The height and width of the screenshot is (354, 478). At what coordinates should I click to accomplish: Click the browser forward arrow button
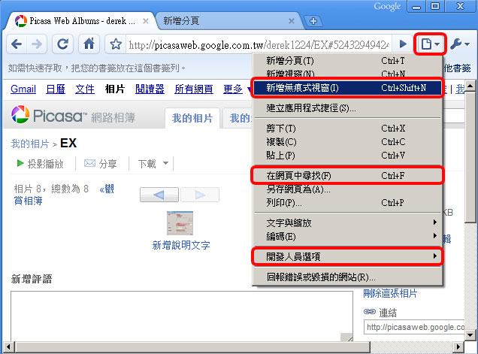point(37,44)
